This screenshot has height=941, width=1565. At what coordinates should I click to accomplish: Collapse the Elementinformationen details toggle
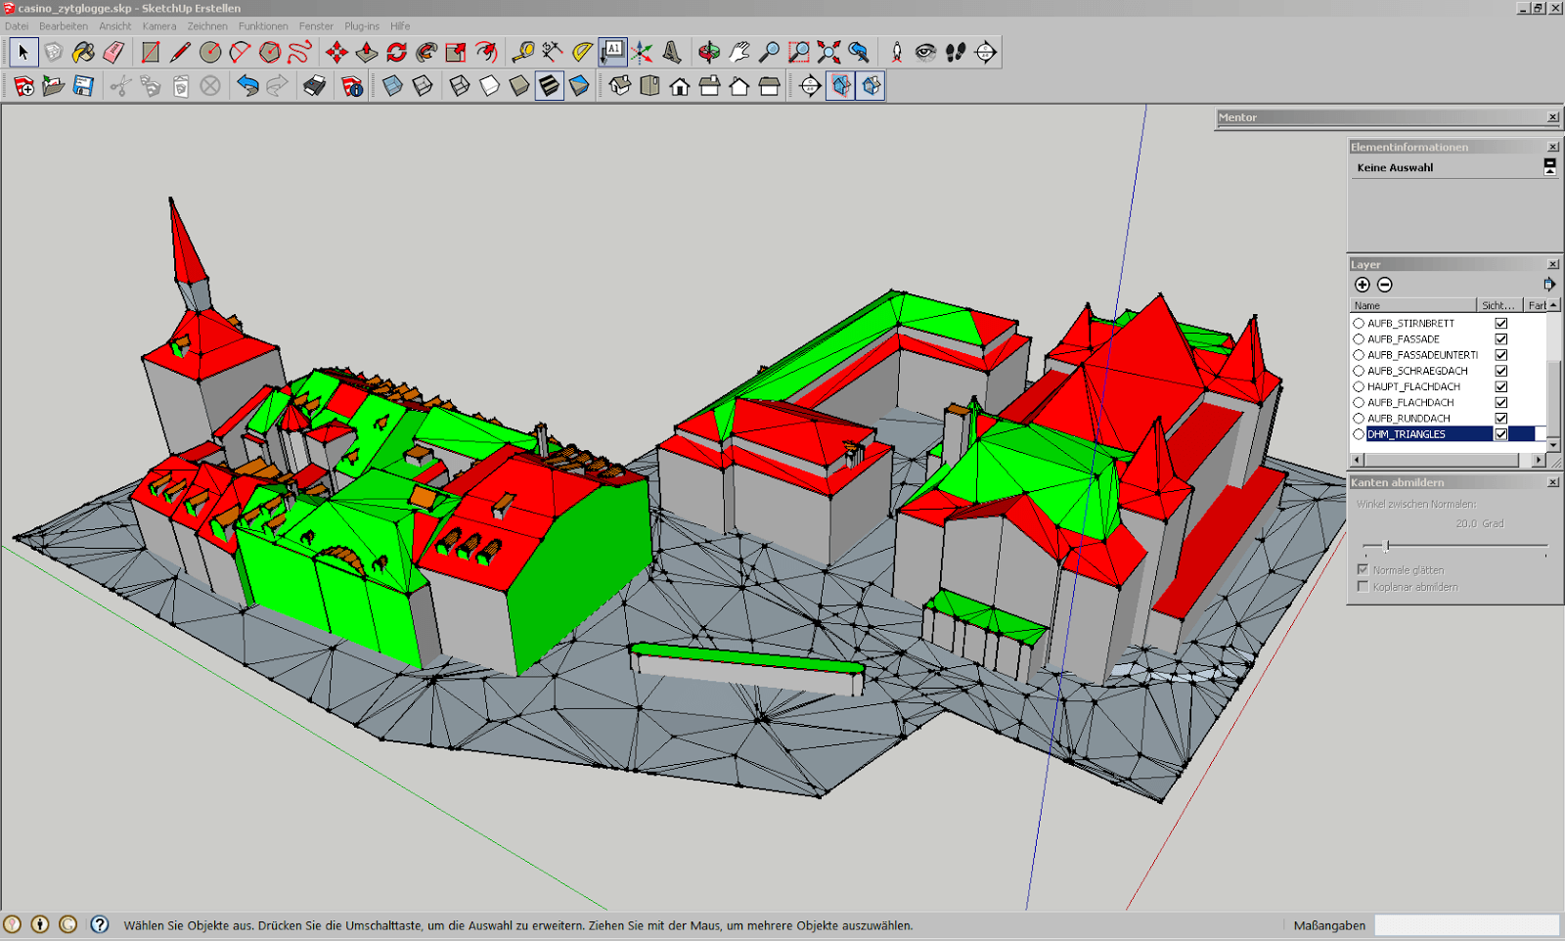point(1549,167)
